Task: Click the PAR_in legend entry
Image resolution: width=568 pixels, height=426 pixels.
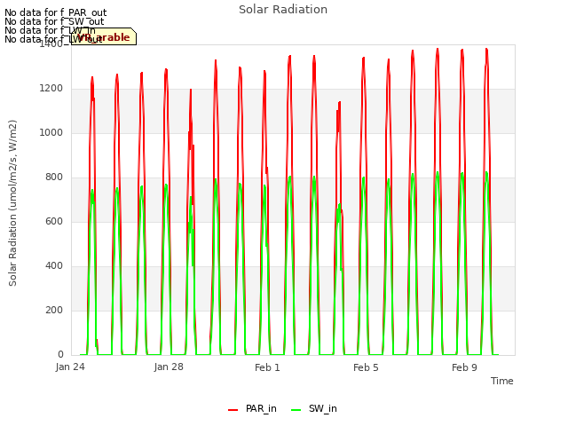Action: tap(252, 408)
